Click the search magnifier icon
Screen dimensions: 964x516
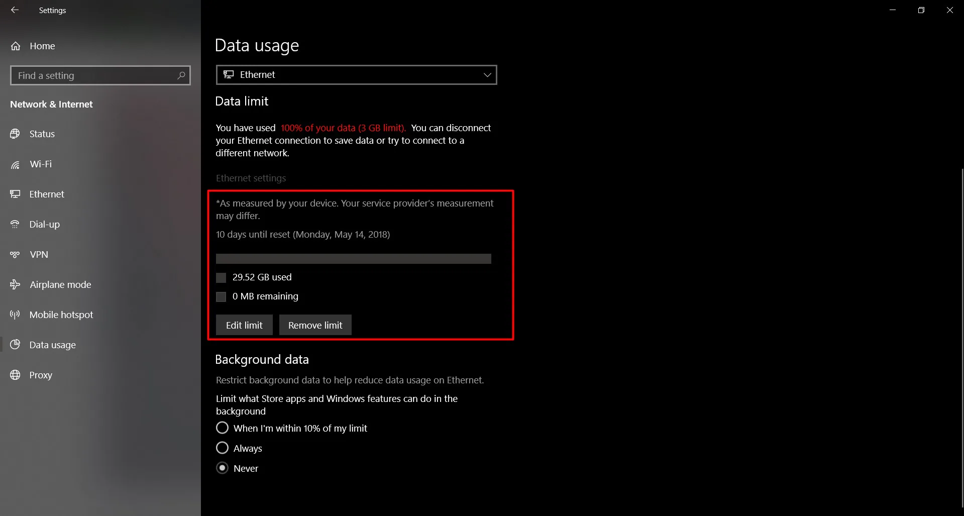pyautogui.click(x=181, y=75)
